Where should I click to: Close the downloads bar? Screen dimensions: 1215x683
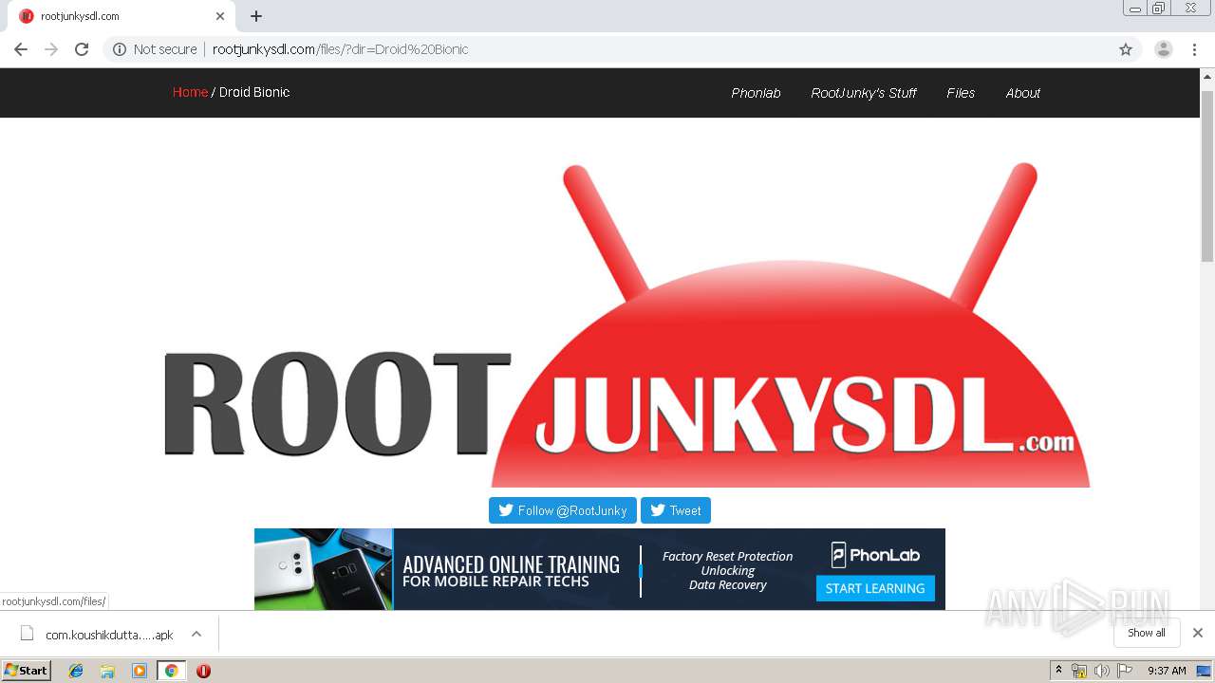click(x=1198, y=633)
